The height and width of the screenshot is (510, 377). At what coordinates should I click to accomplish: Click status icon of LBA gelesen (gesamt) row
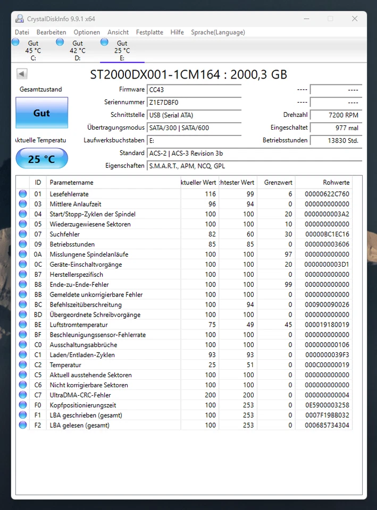(x=23, y=425)
